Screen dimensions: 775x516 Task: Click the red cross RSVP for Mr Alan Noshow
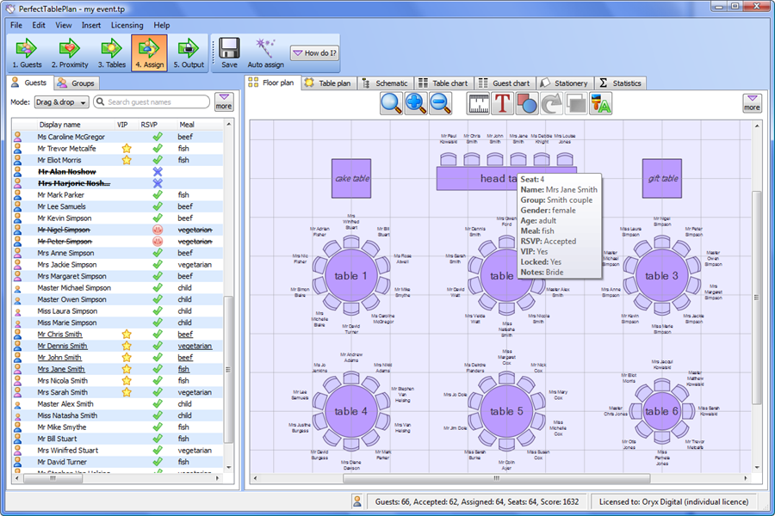[x=158, y=171]
